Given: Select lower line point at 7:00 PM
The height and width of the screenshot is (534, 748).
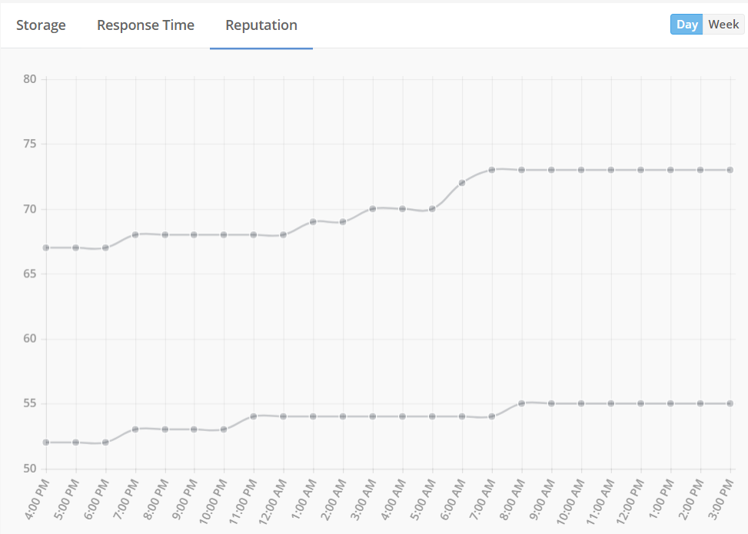Looking at the screenshot, I should click(x=135, y=430).
